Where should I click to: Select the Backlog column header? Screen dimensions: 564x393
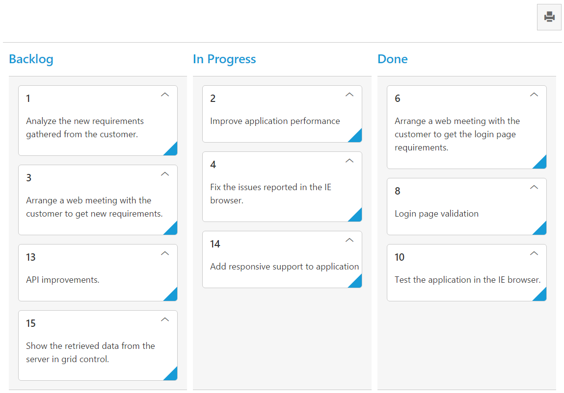(31, 59)
